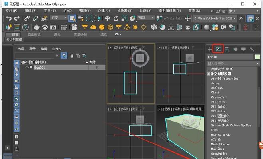Select the Mesh Cleaner modifier
This screenshot has width=263, height=159.
coord(221,144)
